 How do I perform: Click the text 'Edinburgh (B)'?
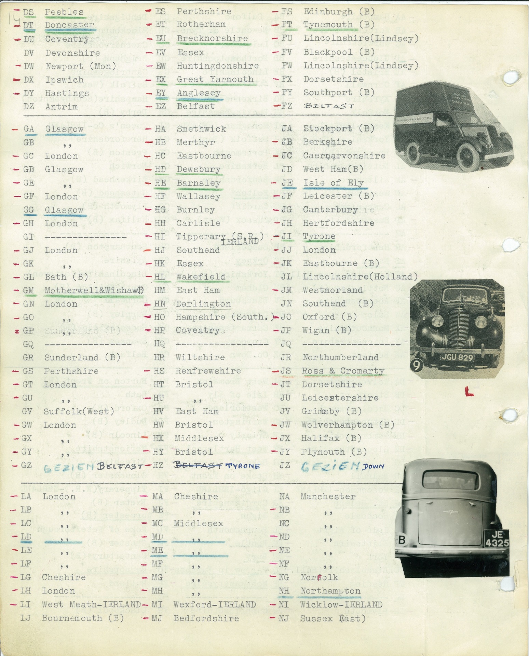point(339,12)
